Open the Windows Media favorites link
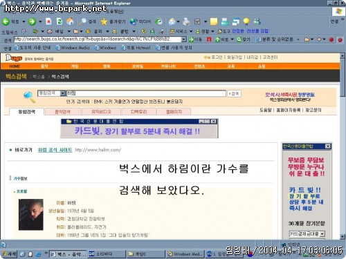Viewport: 346px width, 259px height. tap(73, 48)
